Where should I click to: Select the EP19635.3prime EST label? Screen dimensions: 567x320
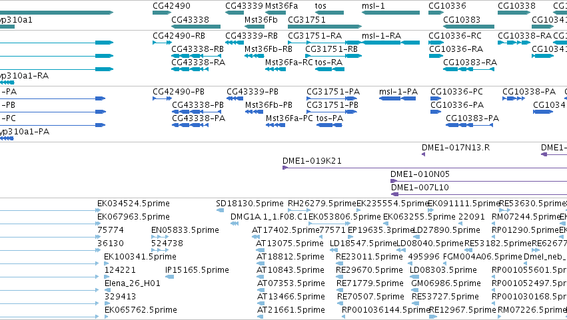[380, 230]
